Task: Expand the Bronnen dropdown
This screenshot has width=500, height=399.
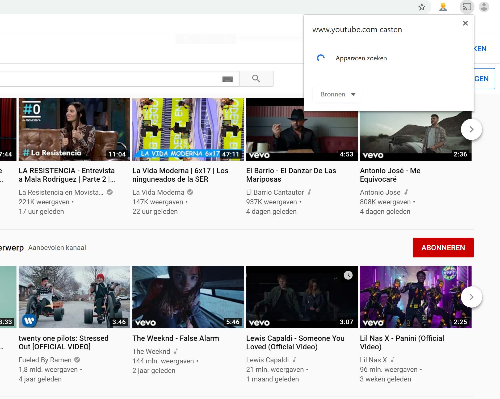Action: (337, 94)
